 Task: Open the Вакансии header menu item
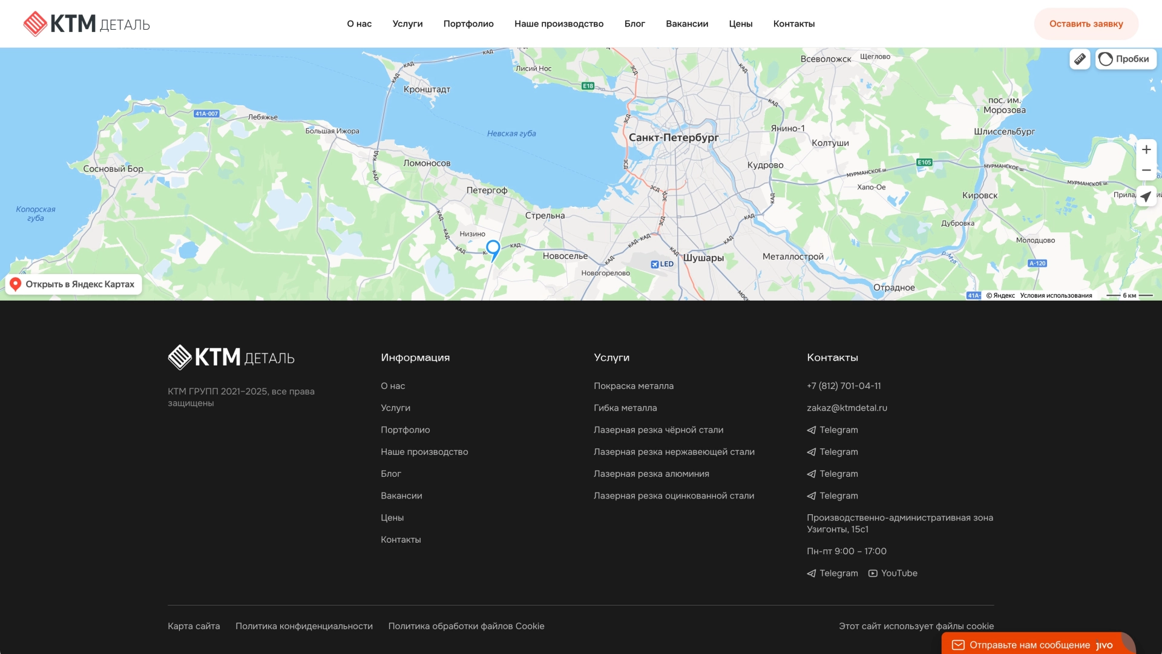[687, 24]
